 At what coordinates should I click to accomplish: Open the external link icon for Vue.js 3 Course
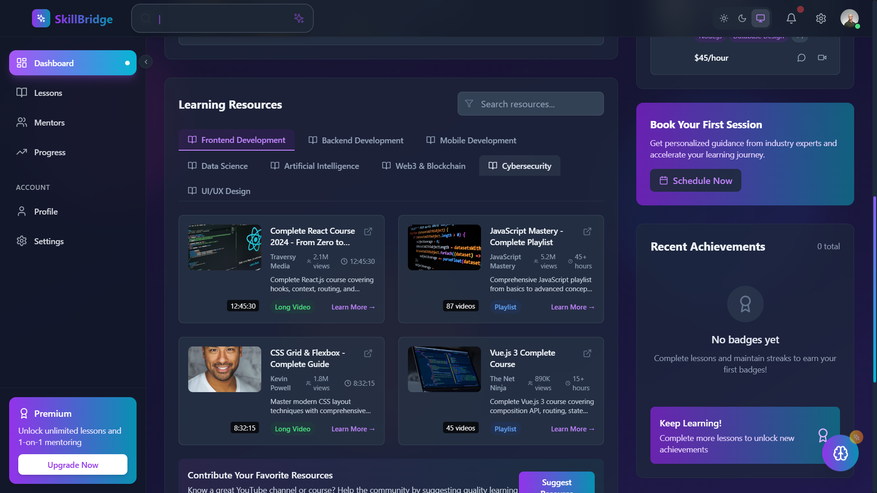587,353
